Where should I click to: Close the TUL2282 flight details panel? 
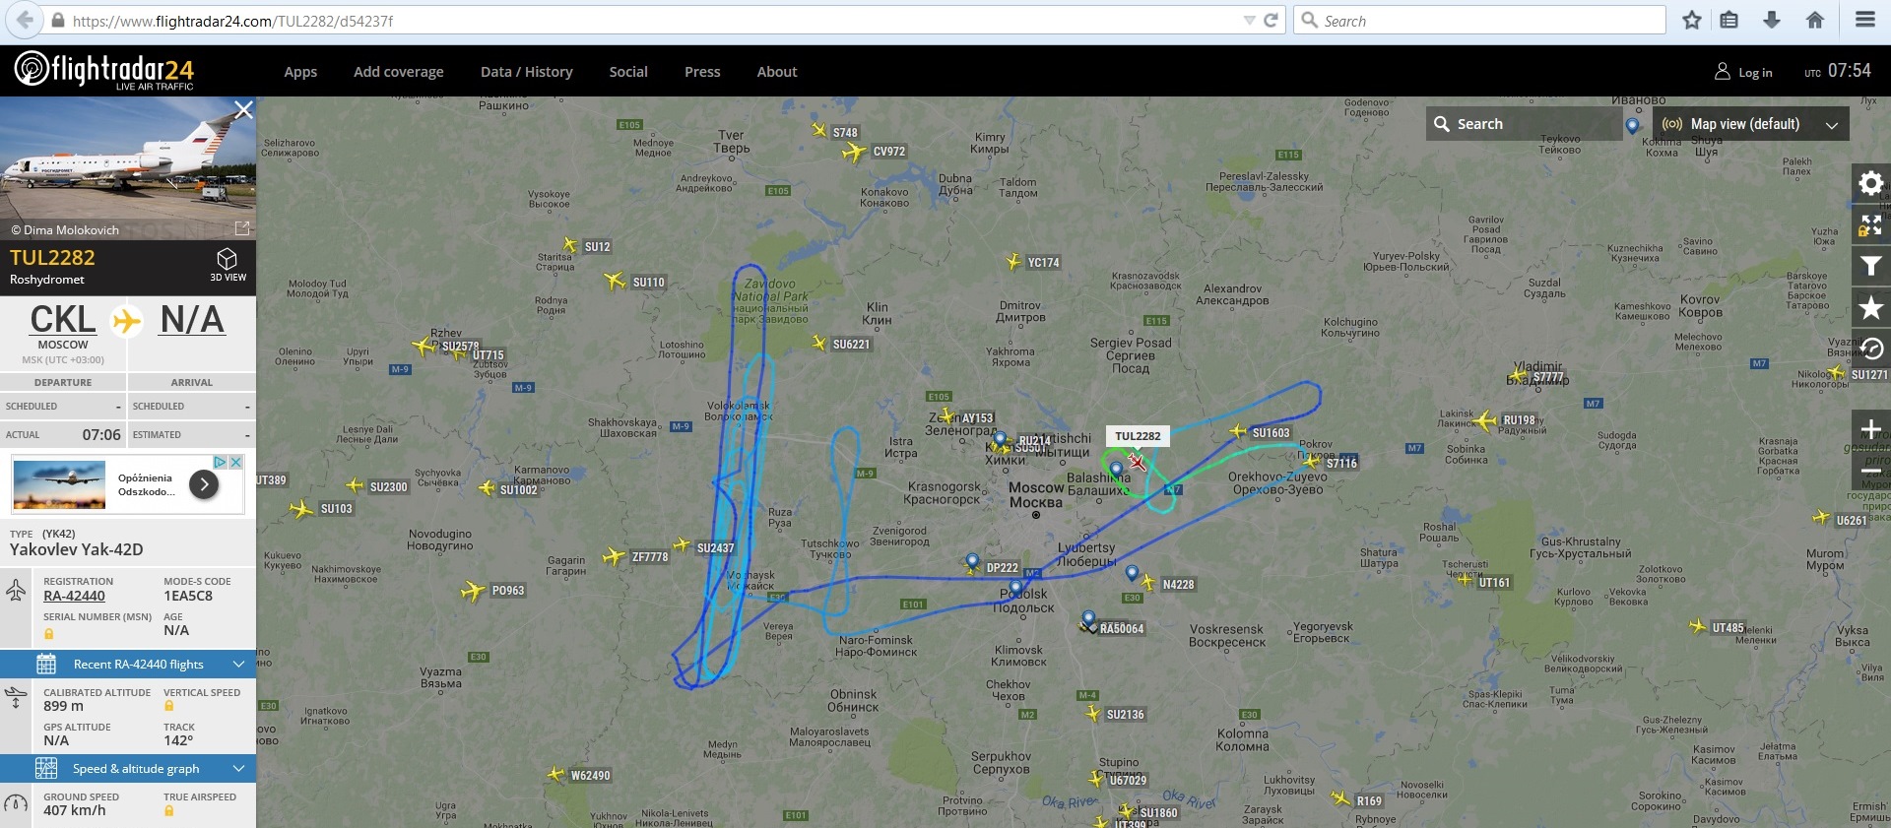(243, 109)
